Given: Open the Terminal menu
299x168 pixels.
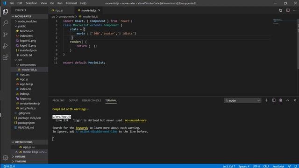Looking at the screenshot, I should pyautogui.click(x=71, y=3).
